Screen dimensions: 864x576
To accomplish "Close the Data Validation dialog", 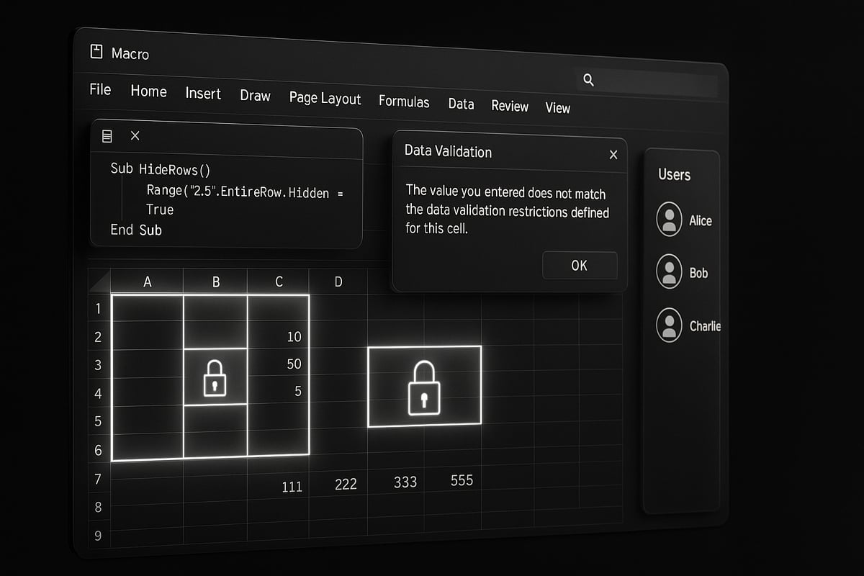I will coord(613,154).
